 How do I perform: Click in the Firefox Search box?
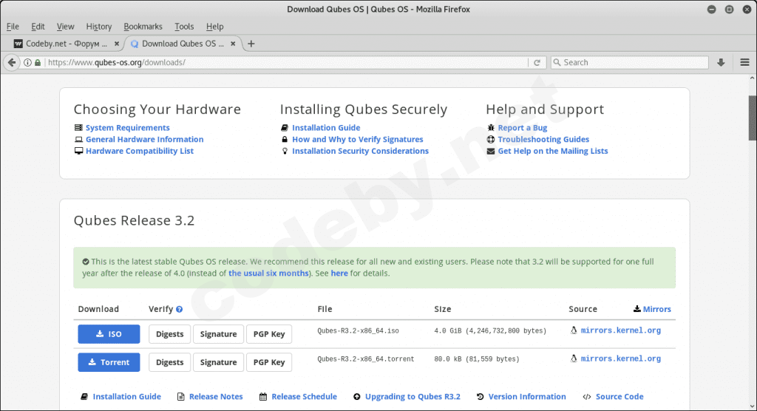pos(632,63)
